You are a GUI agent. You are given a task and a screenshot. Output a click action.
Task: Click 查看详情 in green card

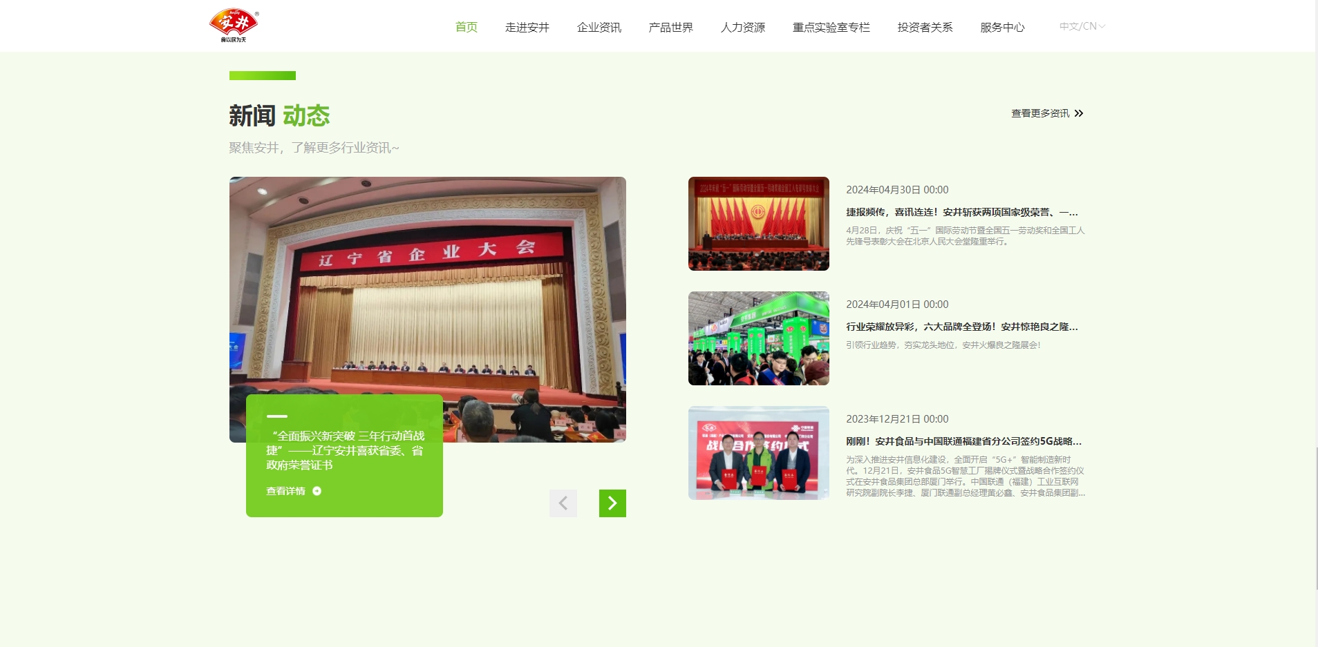pyautogui.click(x=285, y=491)
